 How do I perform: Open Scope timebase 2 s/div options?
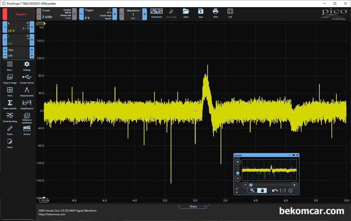pyautogui.click(x=57, y=14)
